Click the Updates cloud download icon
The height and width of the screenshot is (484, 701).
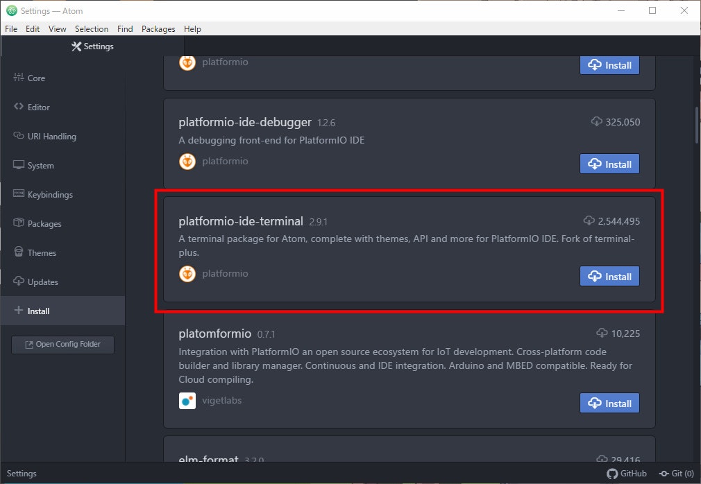click(18, 281)
